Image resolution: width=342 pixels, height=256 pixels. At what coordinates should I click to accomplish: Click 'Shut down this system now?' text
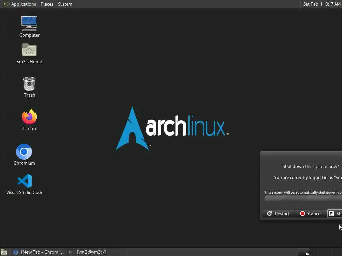pos(311,167)
